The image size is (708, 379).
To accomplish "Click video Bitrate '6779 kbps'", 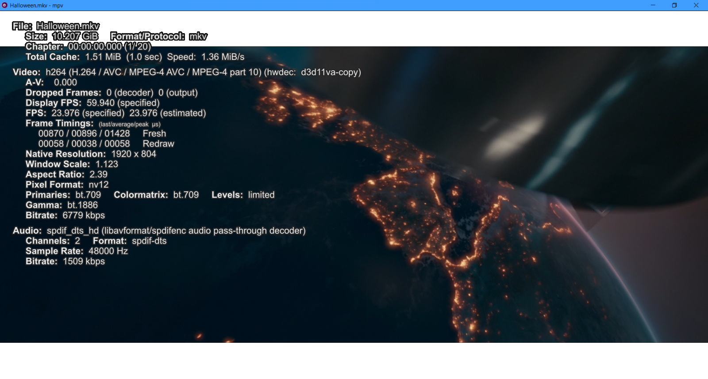I will pyautogui.click(x=84, y=216).
